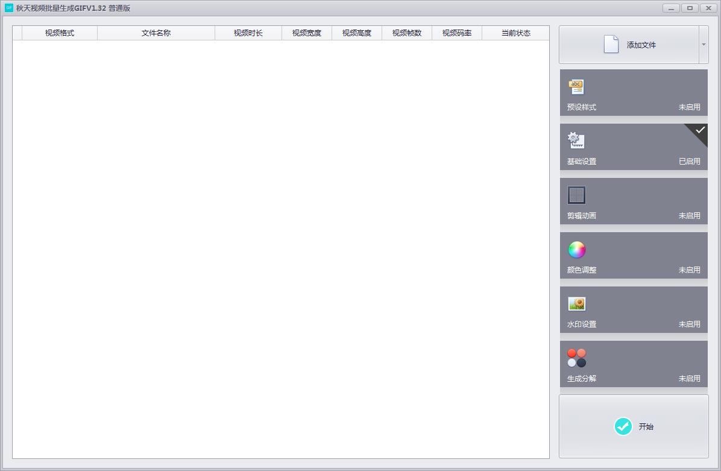Click the 开始 button text
Viewport: 721px width, 471px height.
tap(646, 427)
